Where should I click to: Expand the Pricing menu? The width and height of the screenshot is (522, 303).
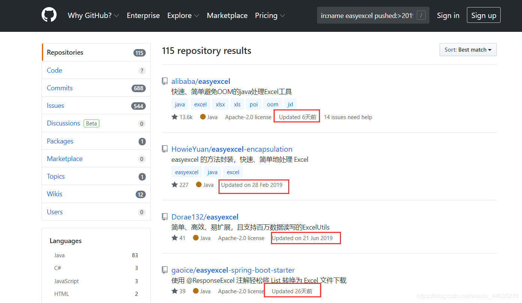click(x=270, y=15)
